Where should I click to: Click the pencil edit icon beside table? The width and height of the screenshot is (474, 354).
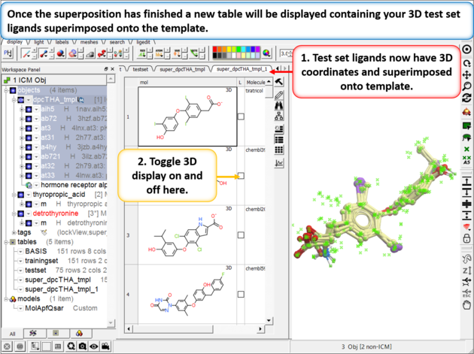click(280, 94)
